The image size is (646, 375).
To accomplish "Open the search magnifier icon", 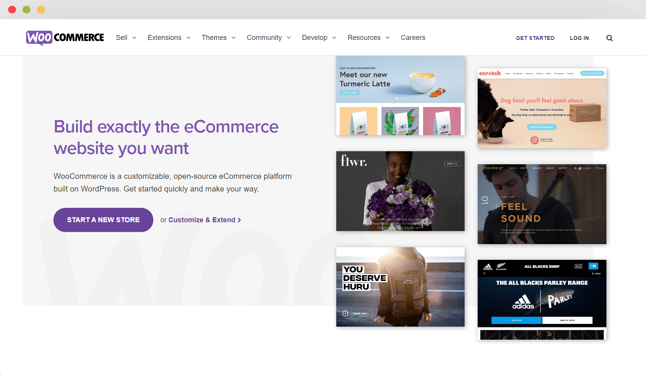I will [x=609, y=38].
